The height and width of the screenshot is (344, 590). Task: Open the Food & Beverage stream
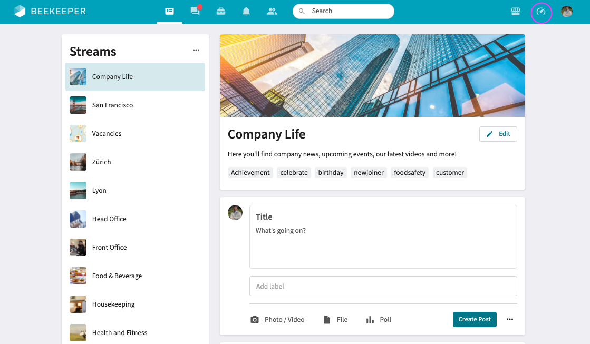point(117,276)
